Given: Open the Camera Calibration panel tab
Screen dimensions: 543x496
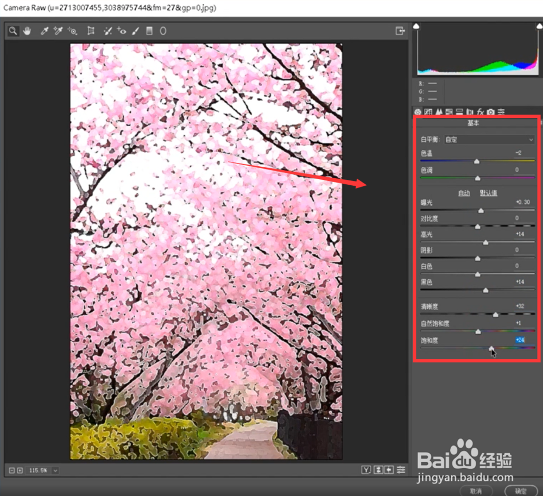Looking at the screenshot, I should (x=491, y=112).
